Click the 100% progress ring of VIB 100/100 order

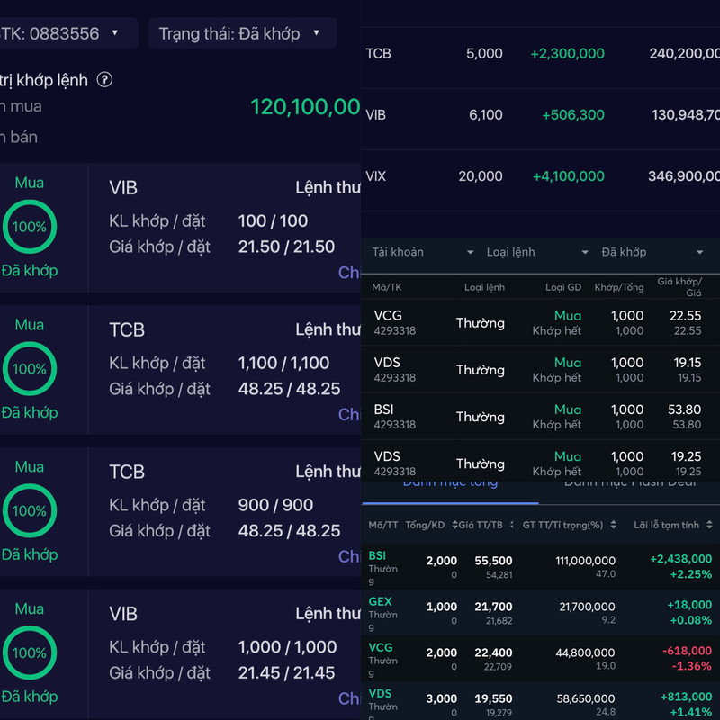point(30,227)
